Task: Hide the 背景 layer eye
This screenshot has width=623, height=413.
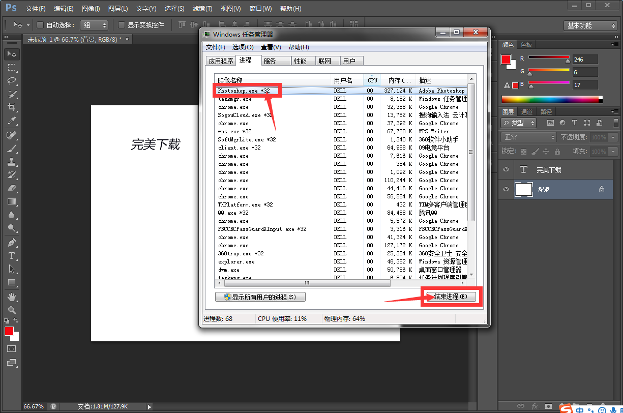Action: tap(506, 190)
